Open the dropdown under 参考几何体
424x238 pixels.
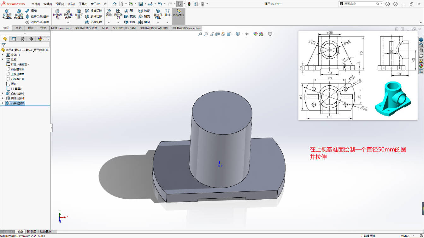pyautogui.click(x=157, y=23)
